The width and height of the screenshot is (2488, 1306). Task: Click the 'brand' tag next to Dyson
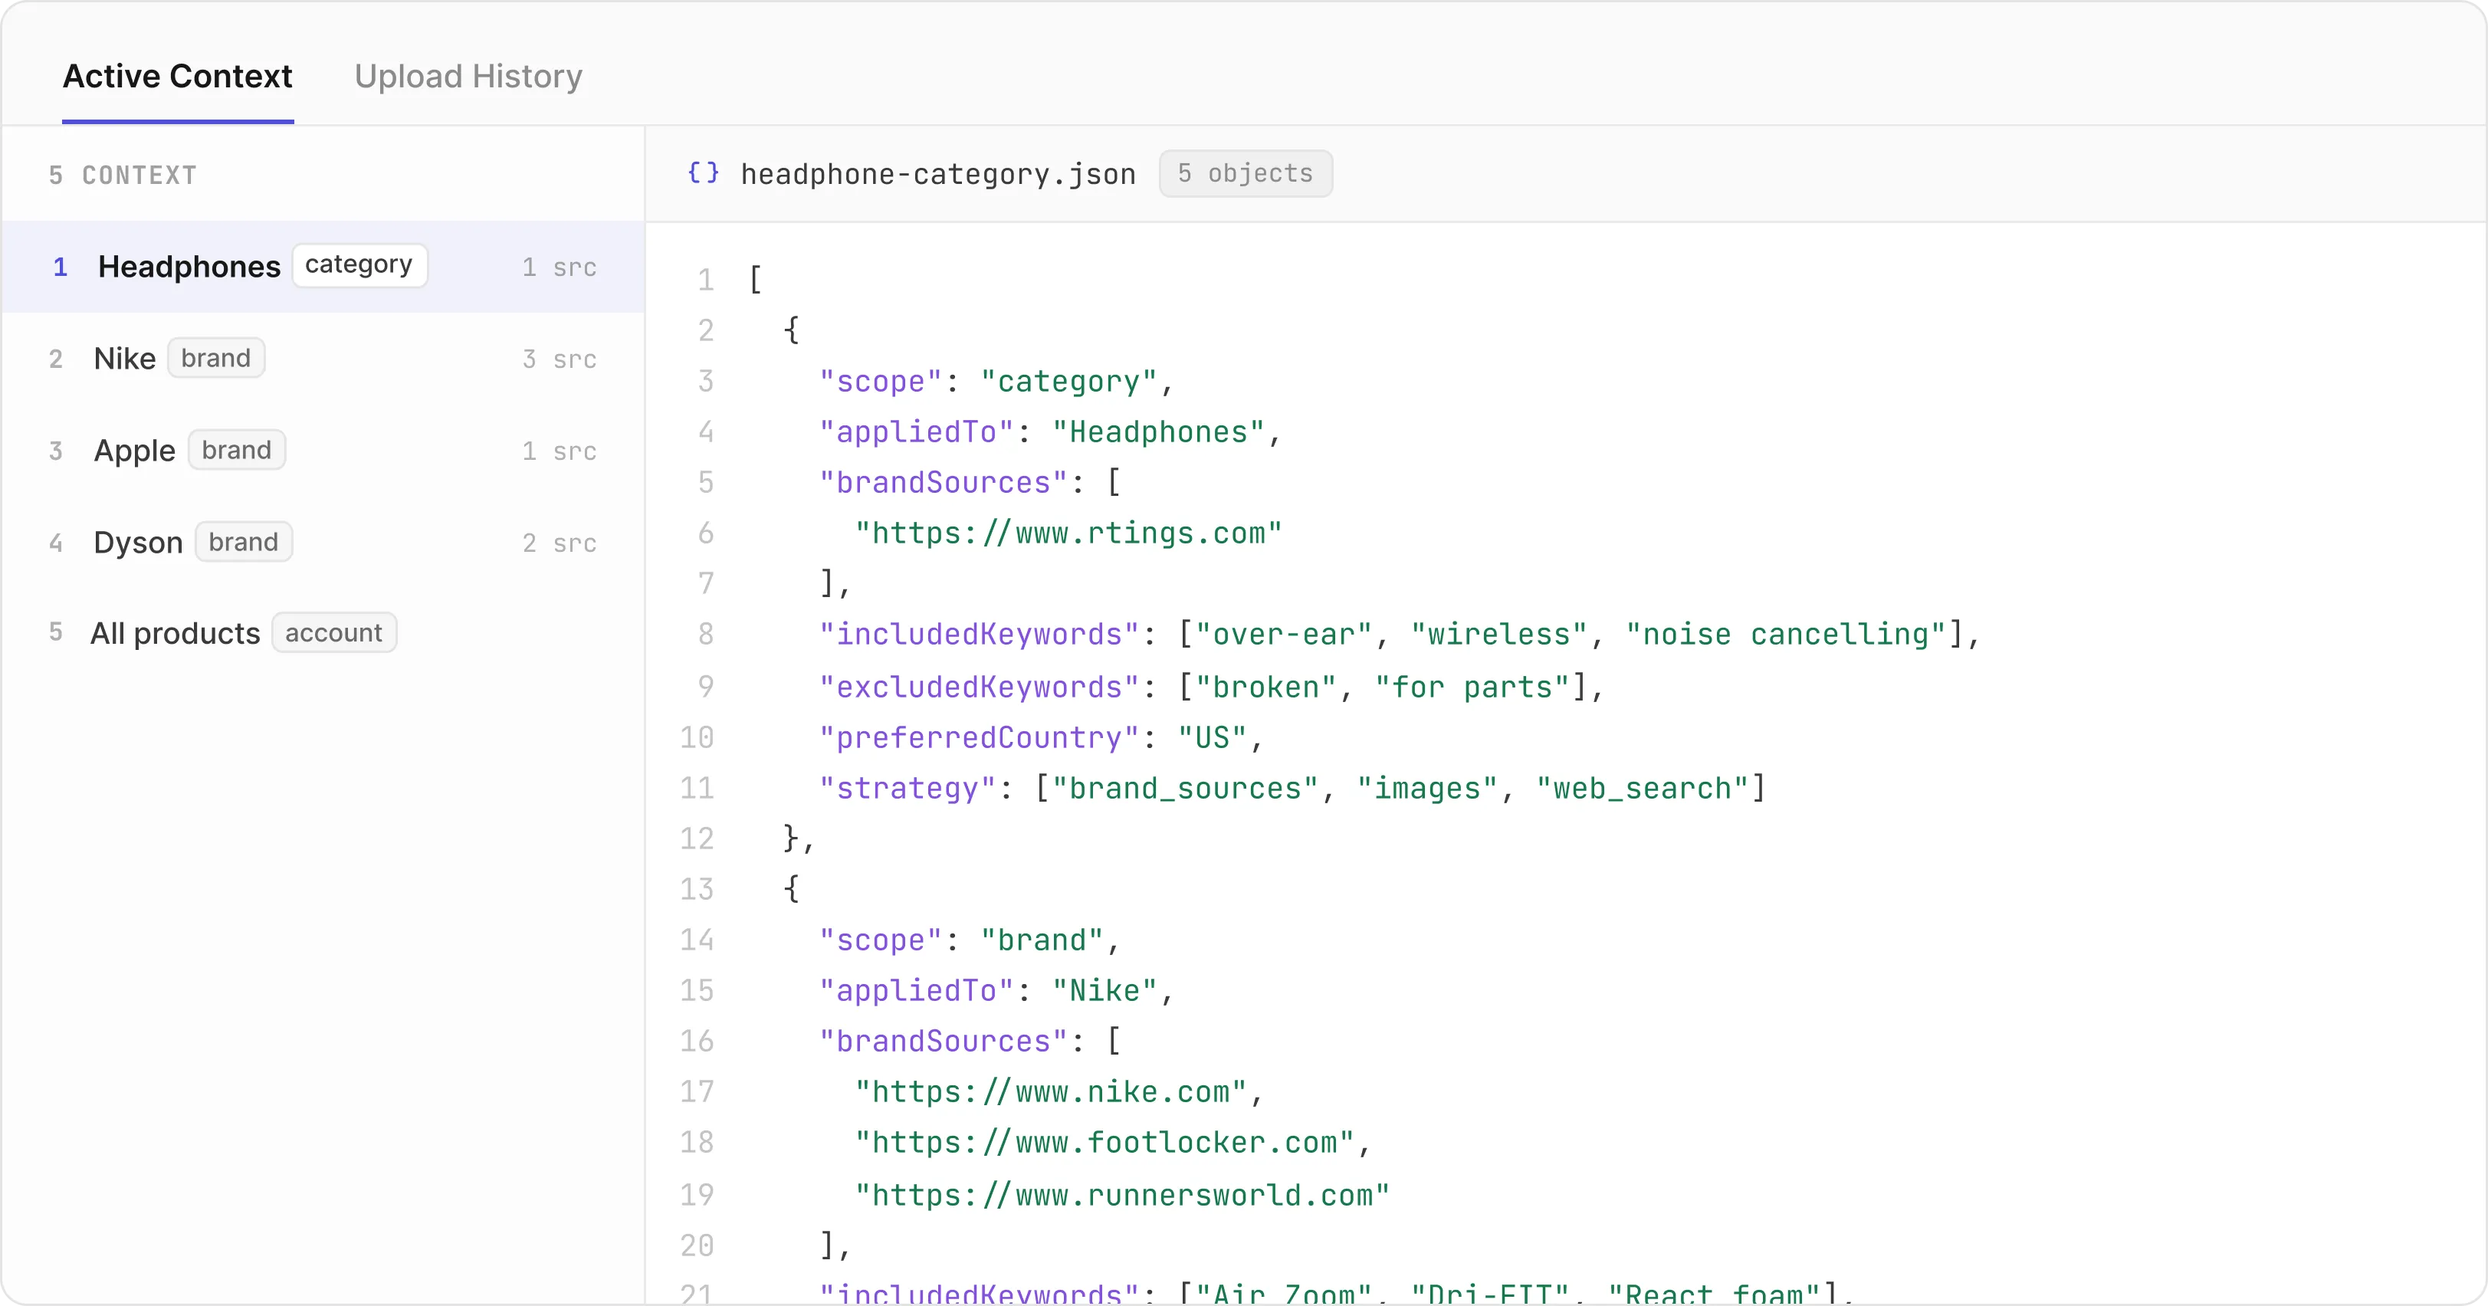pos(244,541)
